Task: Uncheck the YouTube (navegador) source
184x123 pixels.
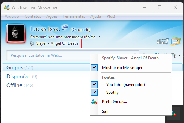Action: click(131, 85)
